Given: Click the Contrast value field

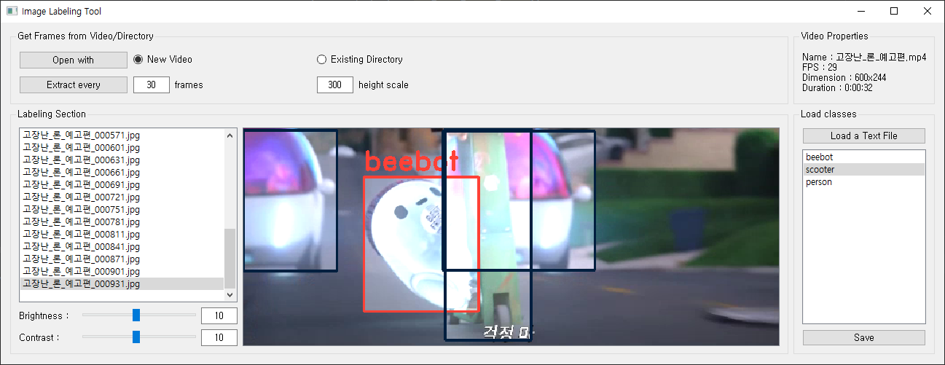Looking at the screenshot, I should [x=219, y=337].
